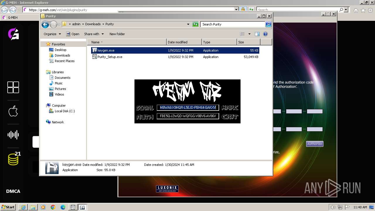Click the DMCA link in the sidebar
This screenshot has height=211, width=375.
point(13,191)
